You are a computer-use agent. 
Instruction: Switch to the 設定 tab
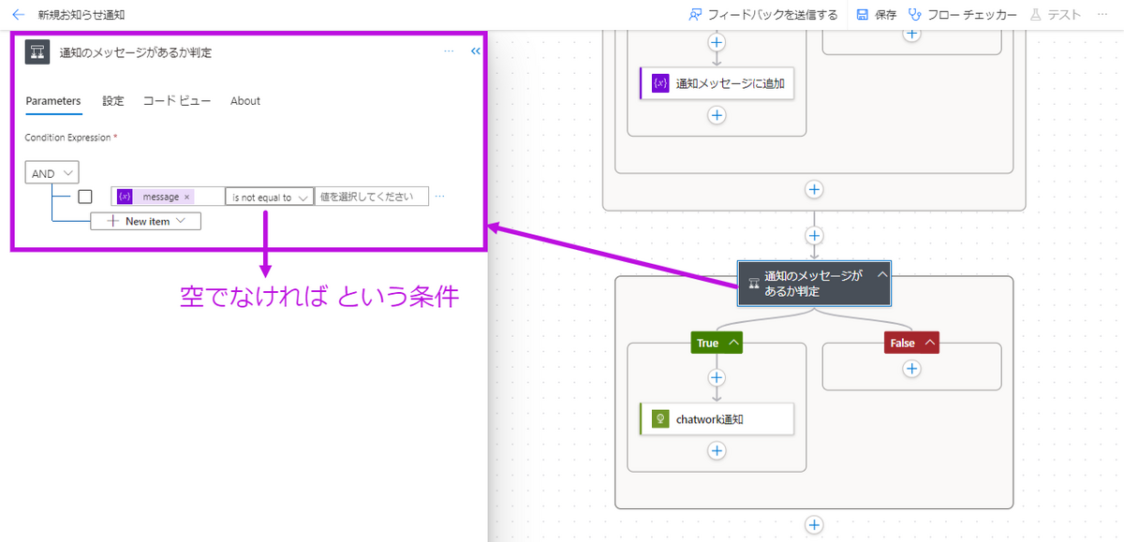coord(112,101)
